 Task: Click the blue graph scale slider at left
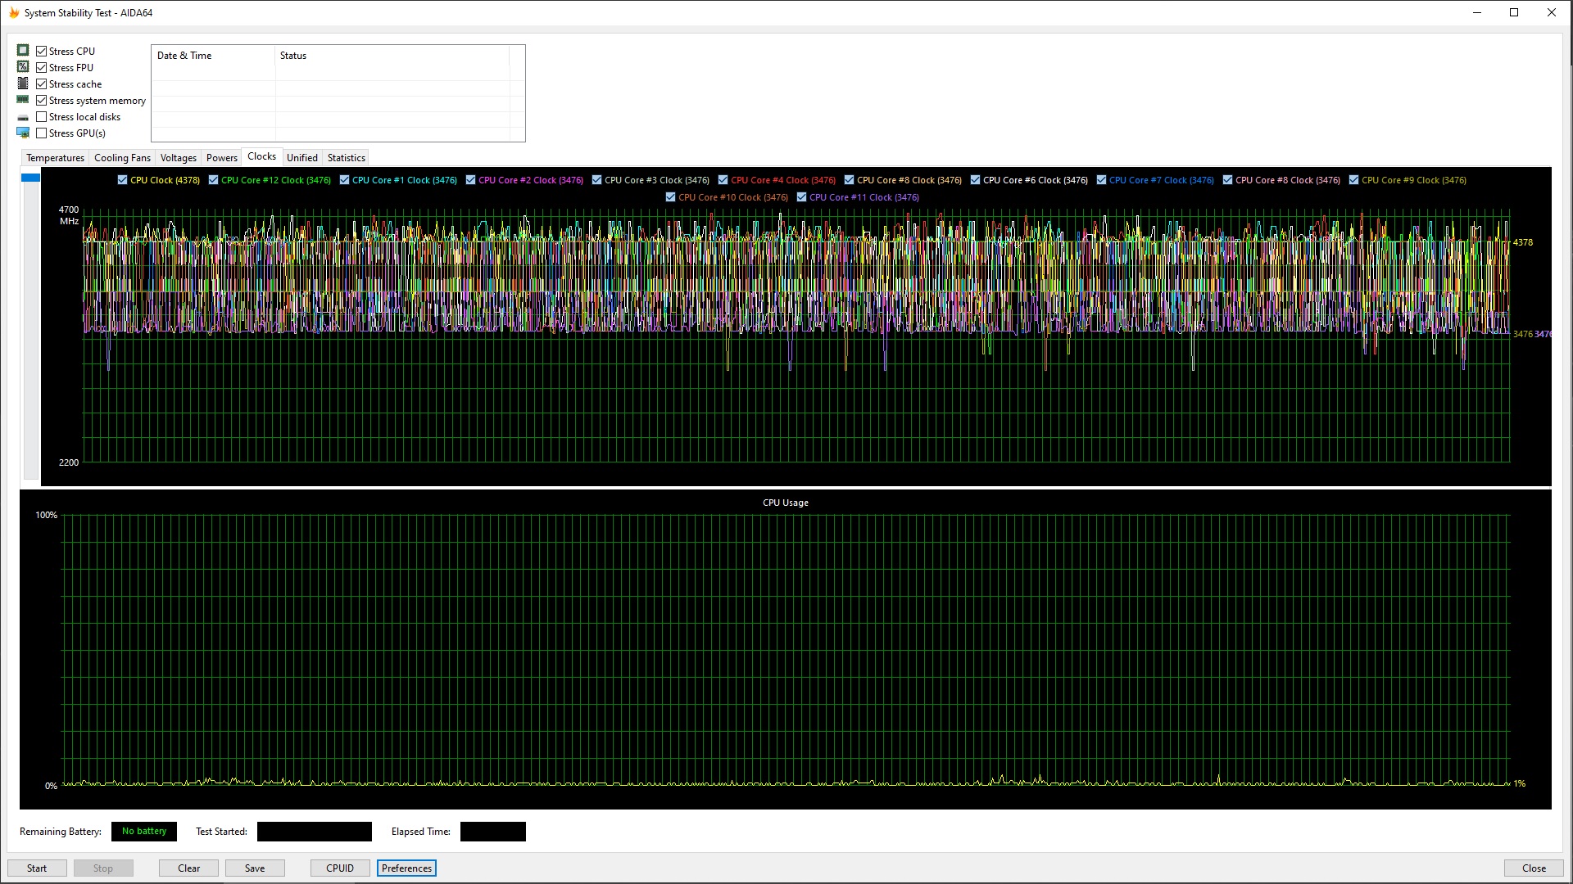[x=30, y=178]
